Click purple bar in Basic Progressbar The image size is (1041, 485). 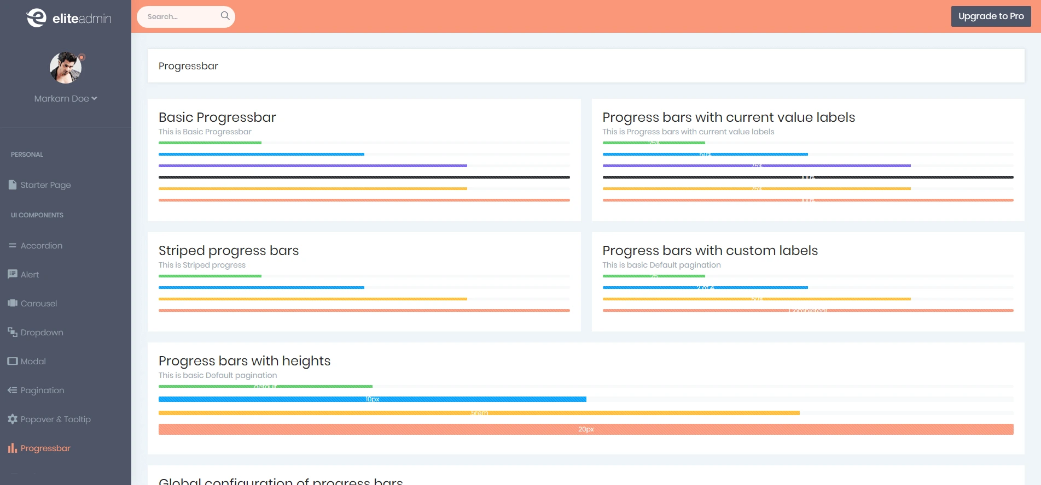pyautogui.click(x=313, y=165)
